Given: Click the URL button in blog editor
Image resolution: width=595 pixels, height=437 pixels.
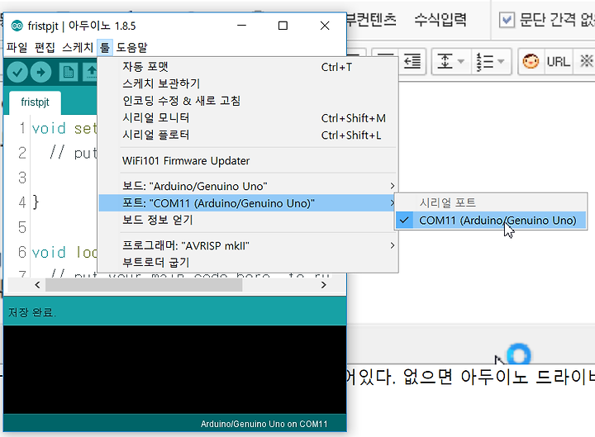Looking at the screenshot, I should coord(558,61).
